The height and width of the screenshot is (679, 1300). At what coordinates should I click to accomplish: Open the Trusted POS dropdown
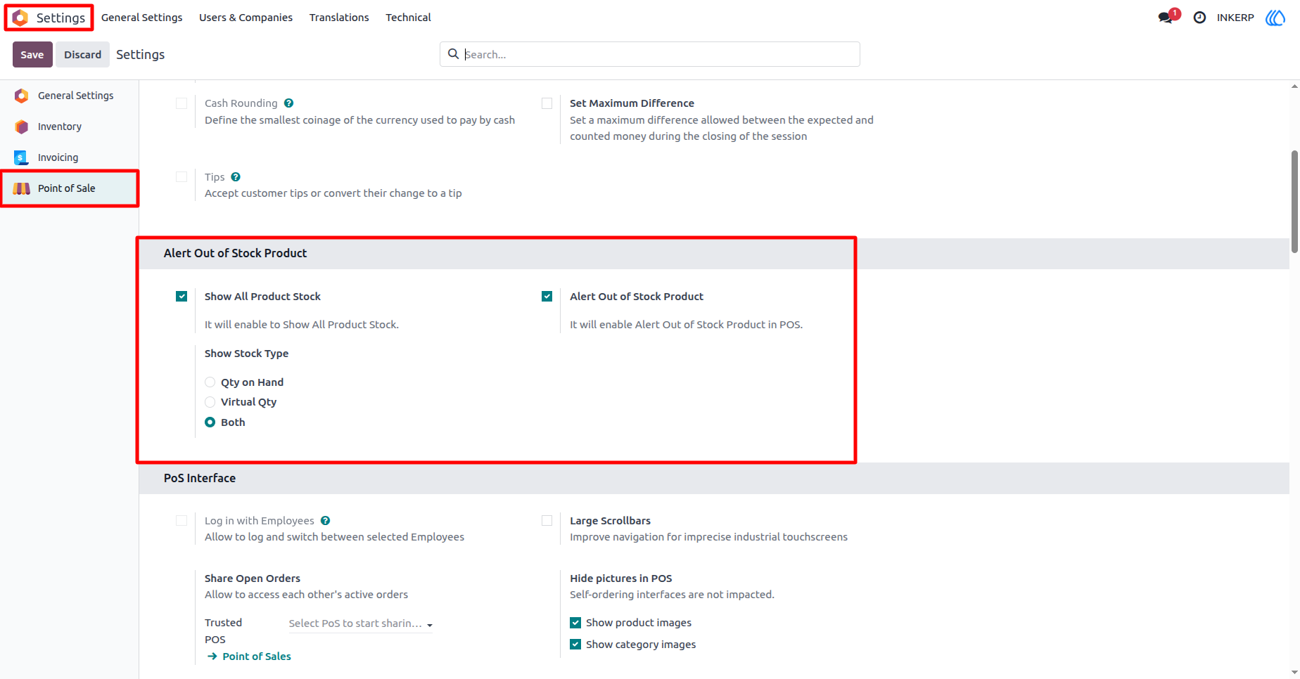[x=360, y=623]
